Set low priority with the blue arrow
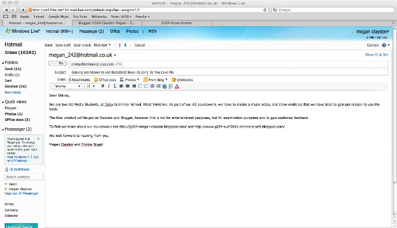This screenshot has width=397, height=228. click(x=125, y=45)
